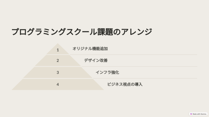The height and width of the screenshot is (117, 209).
Task: Select the slide title プログラミングスクール課題のアレンジ
Action: pyautogui.click(x=82, y=32)
